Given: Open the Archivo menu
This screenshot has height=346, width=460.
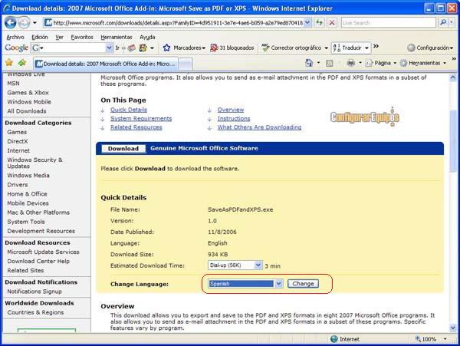Looking at the screenshot, I should click(15, 38).
